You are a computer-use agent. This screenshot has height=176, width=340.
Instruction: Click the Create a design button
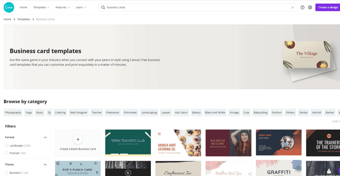[328, 7]
